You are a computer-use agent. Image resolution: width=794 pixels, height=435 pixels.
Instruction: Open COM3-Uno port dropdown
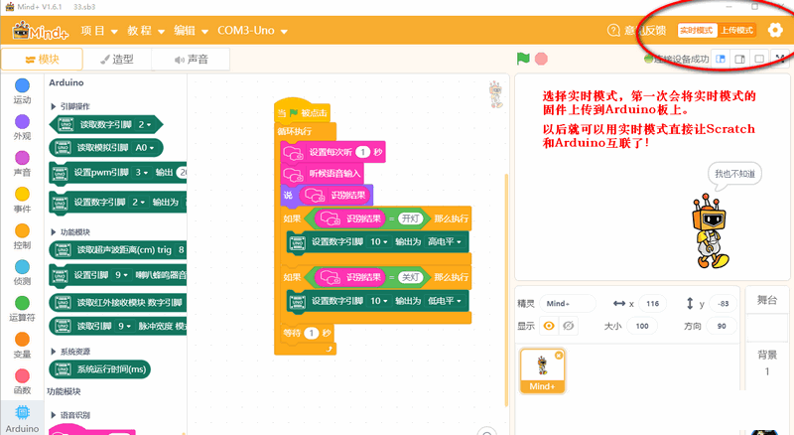tap(252, 31)
